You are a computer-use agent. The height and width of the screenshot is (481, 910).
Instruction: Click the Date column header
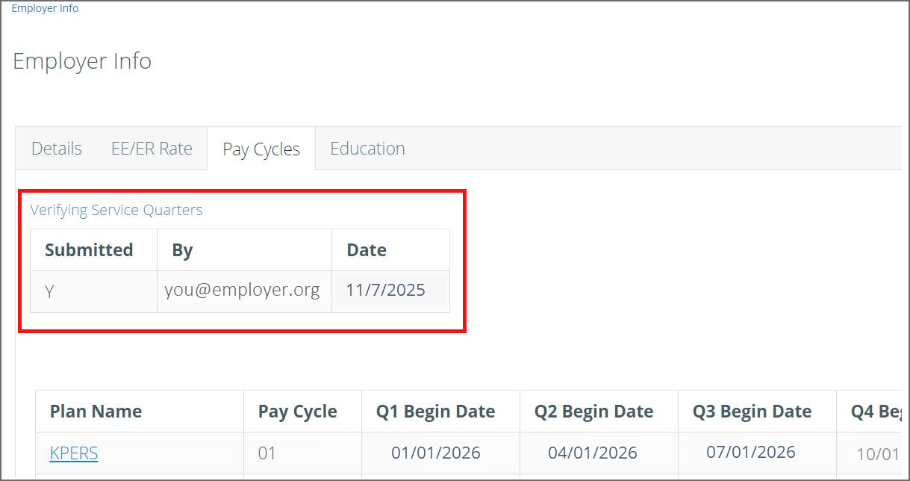[367, 250]
